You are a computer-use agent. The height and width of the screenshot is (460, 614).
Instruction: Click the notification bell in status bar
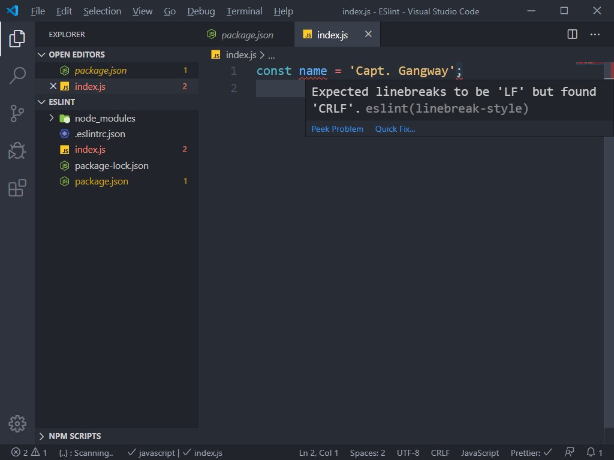pyautogui.click(x=594, y=453)
